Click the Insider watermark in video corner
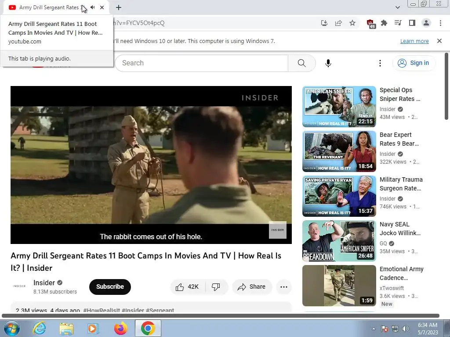The width and height of the screenshot is (450, 337). (x=278, y=230)
